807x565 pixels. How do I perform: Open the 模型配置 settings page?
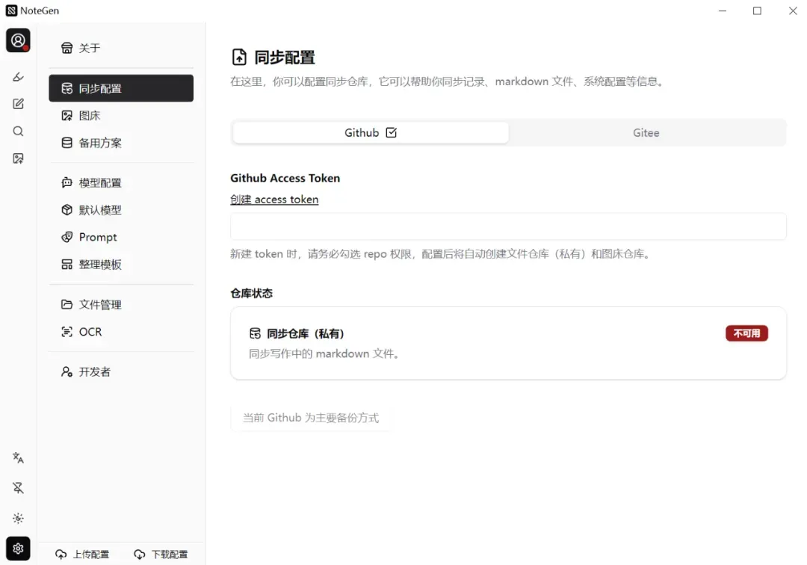[x=121, y=182]
